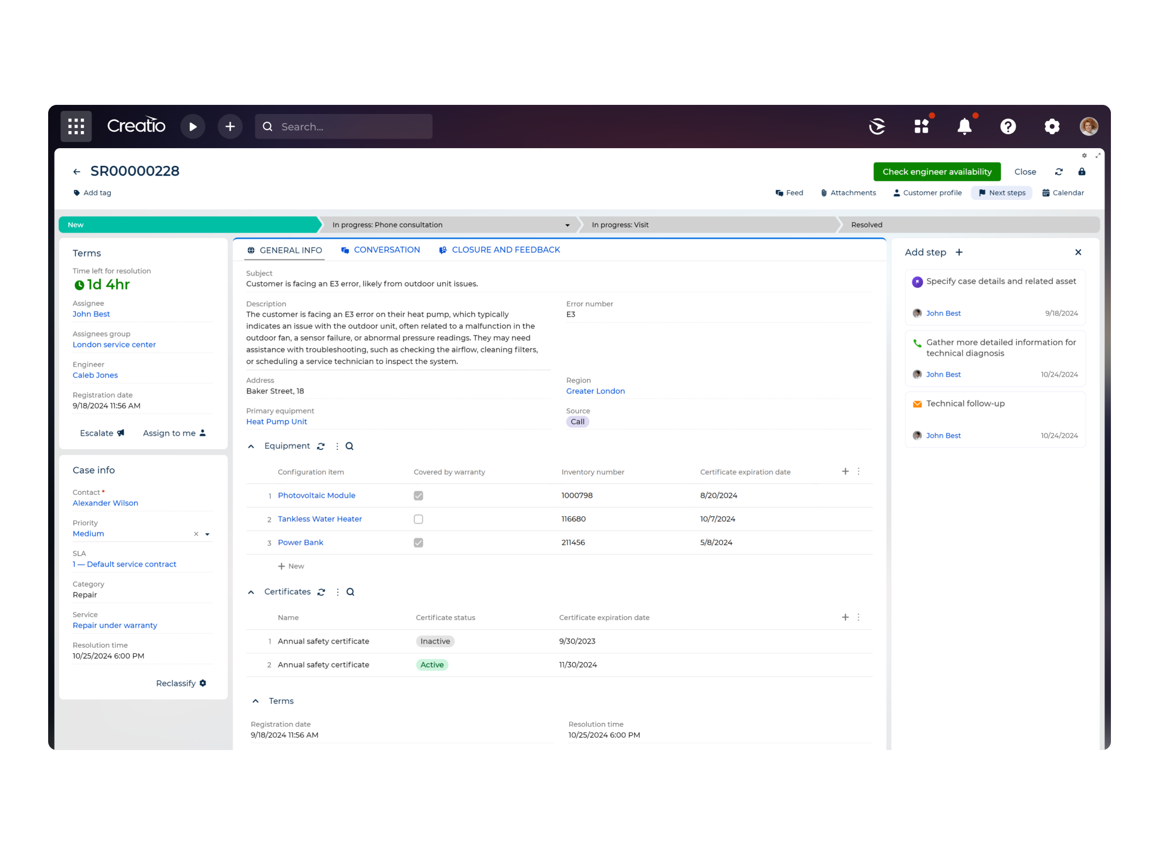Collapse the Certificates section
The image size is (1158, 856).
[x=252, y=592]
